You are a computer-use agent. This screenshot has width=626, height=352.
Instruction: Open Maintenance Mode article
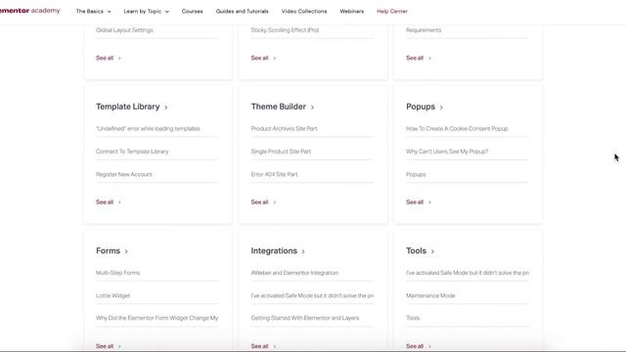click(430, 295)
